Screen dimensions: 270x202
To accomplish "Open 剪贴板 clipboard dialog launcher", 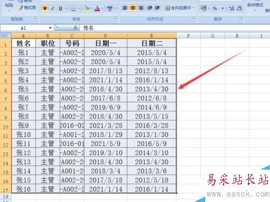I will click(36, 18).
